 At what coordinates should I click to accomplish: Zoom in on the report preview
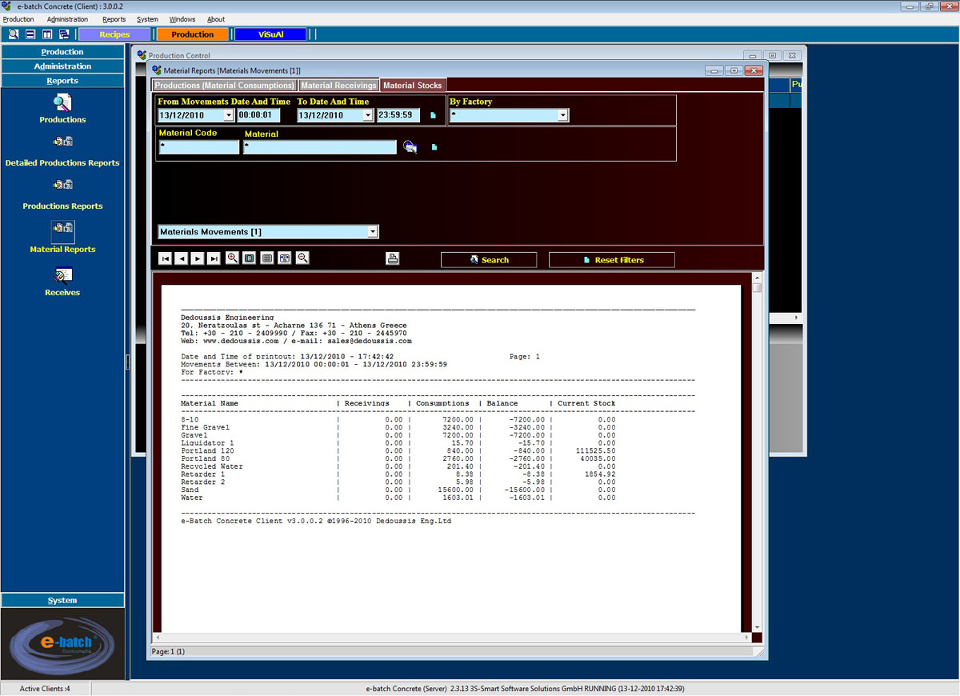233,258
